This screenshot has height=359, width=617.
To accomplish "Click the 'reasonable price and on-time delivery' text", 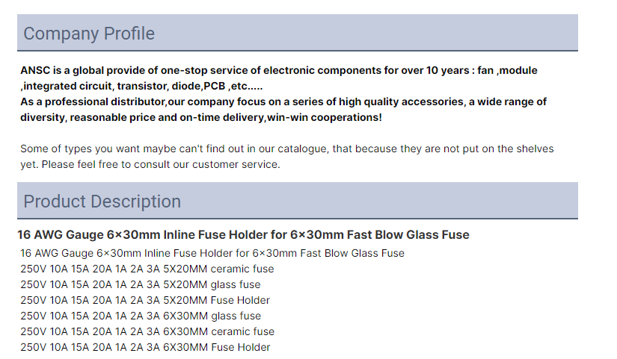I will 167,117.
